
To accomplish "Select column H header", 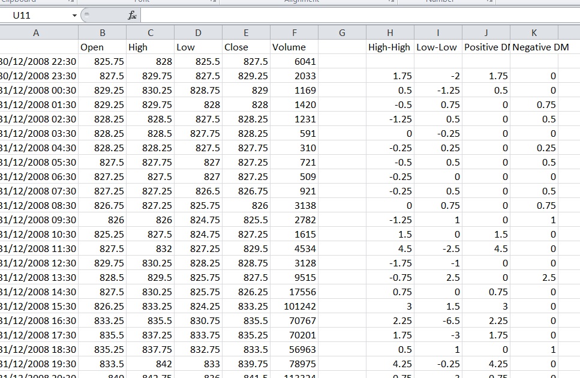I will [390, 32].
